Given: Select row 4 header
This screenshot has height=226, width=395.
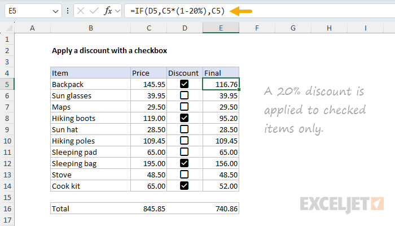Looking at the screenshot, I should (x=7, y=73).
